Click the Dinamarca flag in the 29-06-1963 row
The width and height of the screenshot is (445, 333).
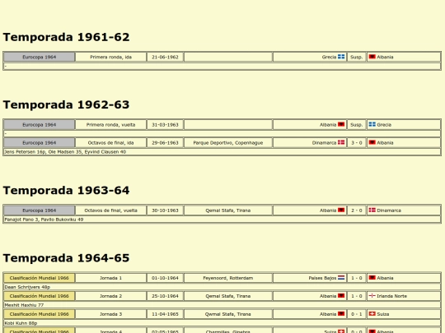click(341, 142)
